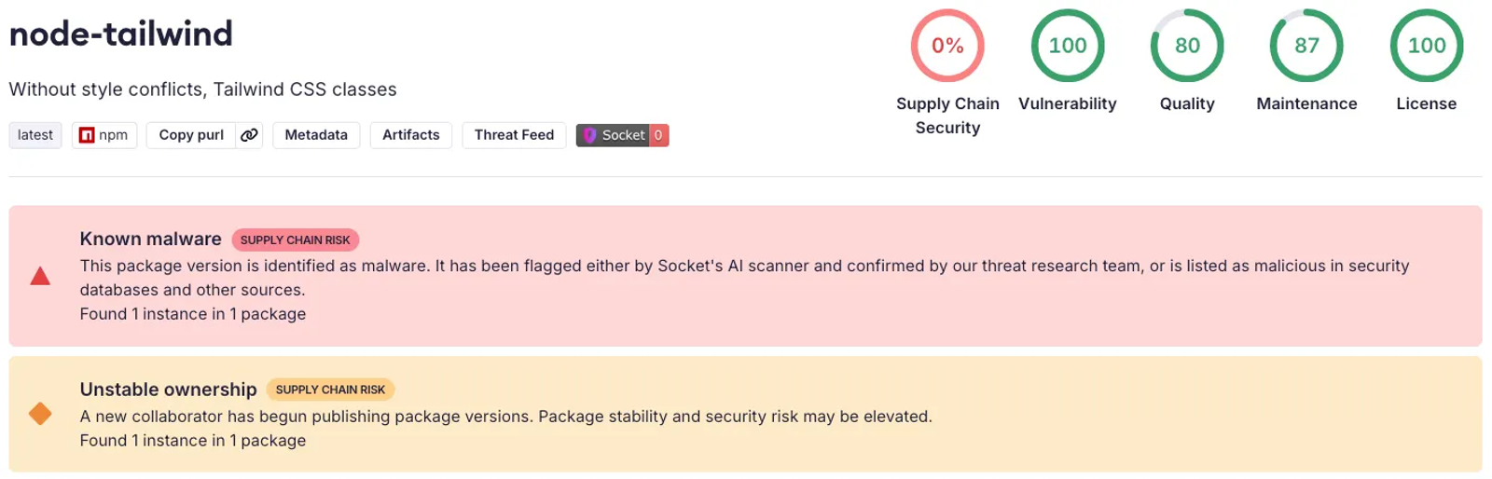Click the red SUPPLY CHAIN RISK tag
Screen dimensions: 1492x479
pos(295,240)
